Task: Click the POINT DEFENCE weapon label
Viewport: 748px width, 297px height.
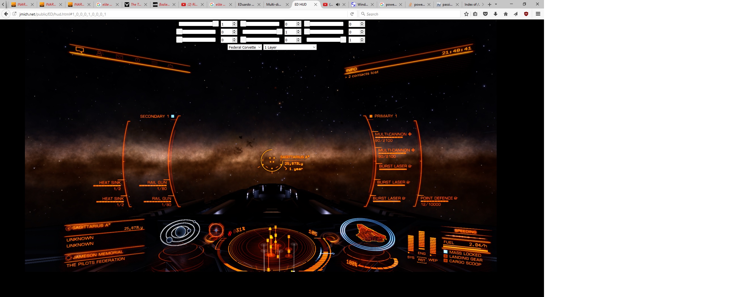Action: point(436,198)
